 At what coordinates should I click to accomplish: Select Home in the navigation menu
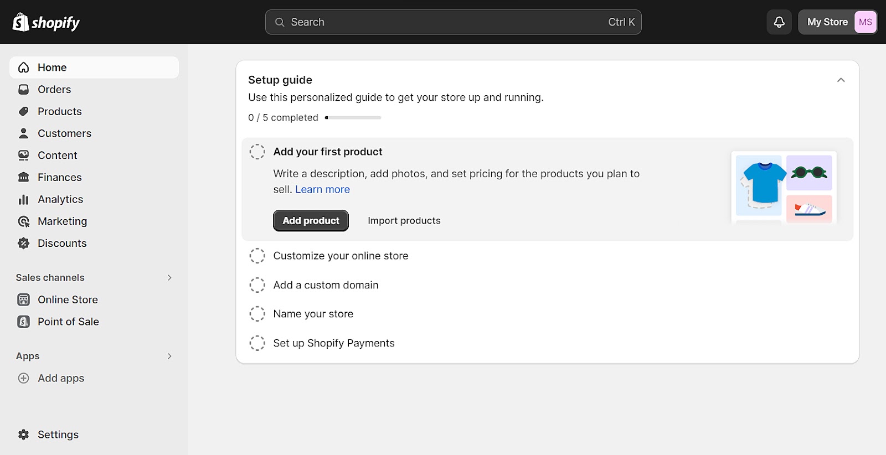point(51,67)
